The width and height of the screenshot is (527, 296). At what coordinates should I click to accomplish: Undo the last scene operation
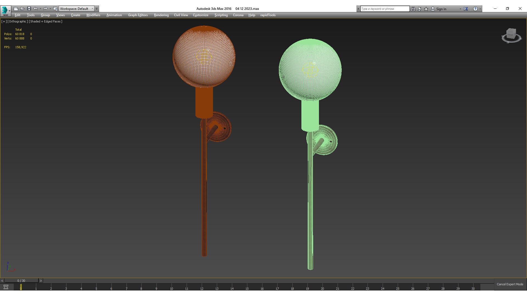pyautogui.click(x=36, y=9)
